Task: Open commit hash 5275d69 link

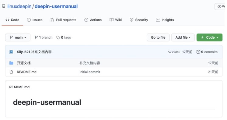Action: coord(174,52)
